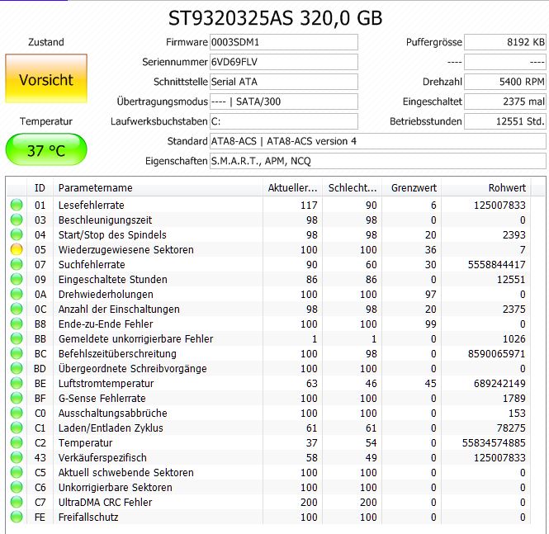Image resolution: width=549 pixels, height=534 pixels.
Task: Click ID value BB in the table
Action: [40, 338]
